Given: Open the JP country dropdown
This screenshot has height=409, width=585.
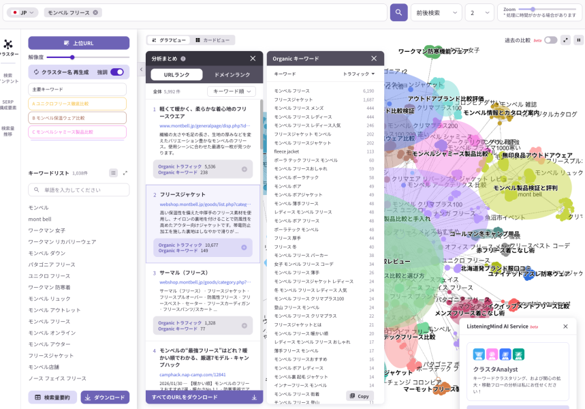Looking at the screenshot, I should pyautogui.click(x=22, y=13).
